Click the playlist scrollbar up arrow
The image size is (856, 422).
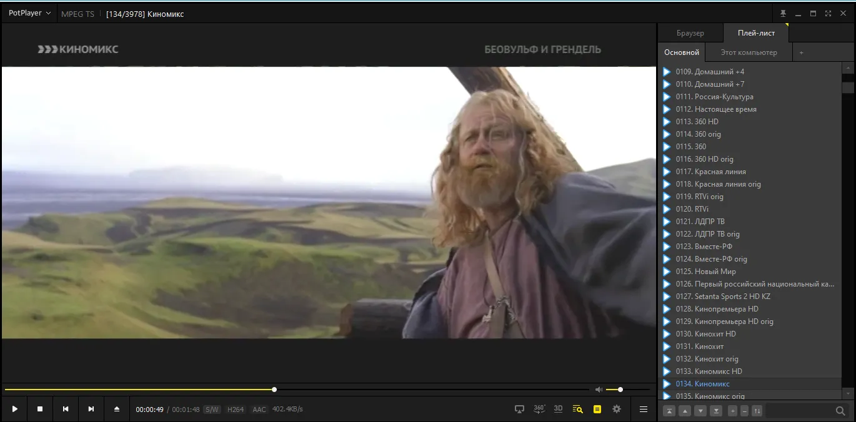(x=849, y=67)
